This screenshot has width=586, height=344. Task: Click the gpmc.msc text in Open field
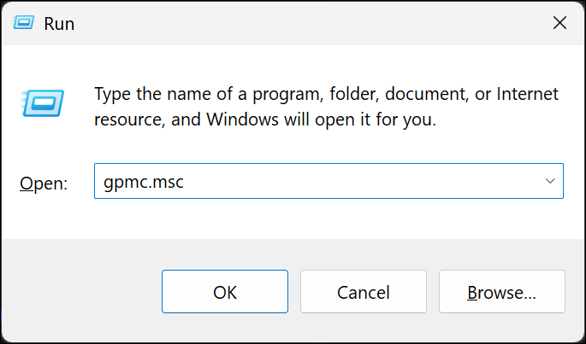coord(143,182)
